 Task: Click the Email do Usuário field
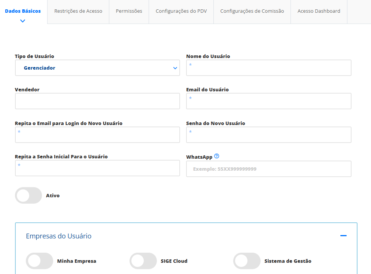coord(268,101)
